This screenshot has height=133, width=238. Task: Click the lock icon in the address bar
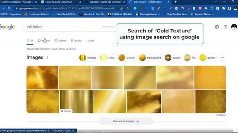coord(16,8)
